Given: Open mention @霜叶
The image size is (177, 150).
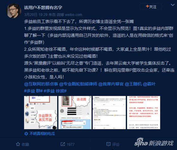Looking at the screenshot, I should point(149,84).
